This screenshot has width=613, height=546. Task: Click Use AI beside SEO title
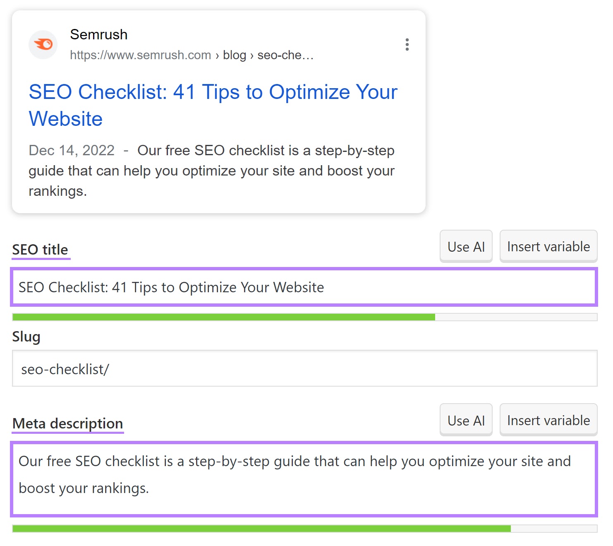coord(466,246)
